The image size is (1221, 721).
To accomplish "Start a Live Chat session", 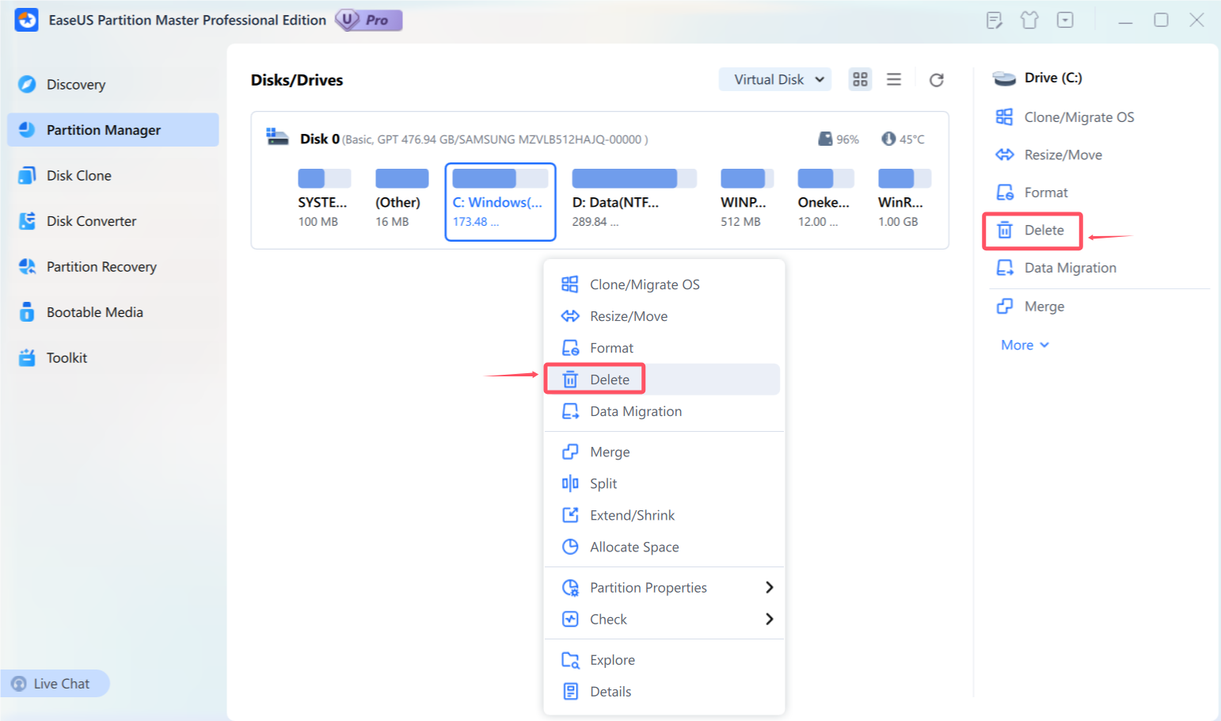I will tap(55, 684).
